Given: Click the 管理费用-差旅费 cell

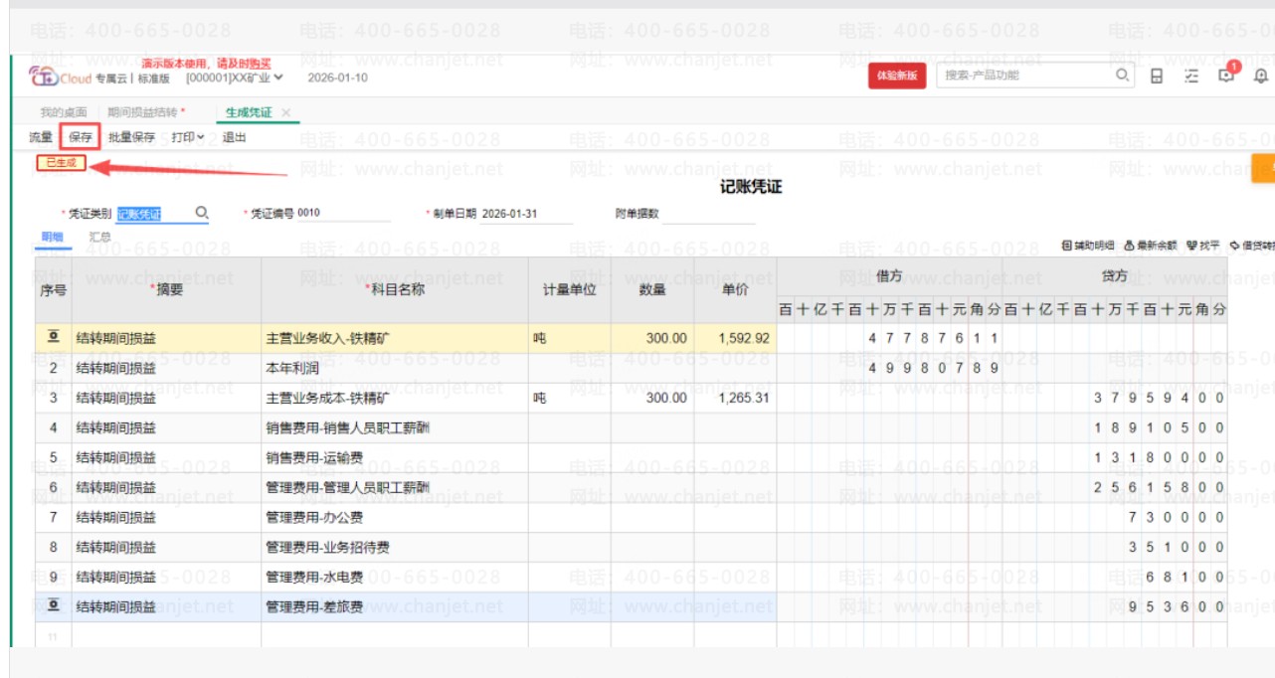Looking at the screenshot, I should click(x=395, y=606).
